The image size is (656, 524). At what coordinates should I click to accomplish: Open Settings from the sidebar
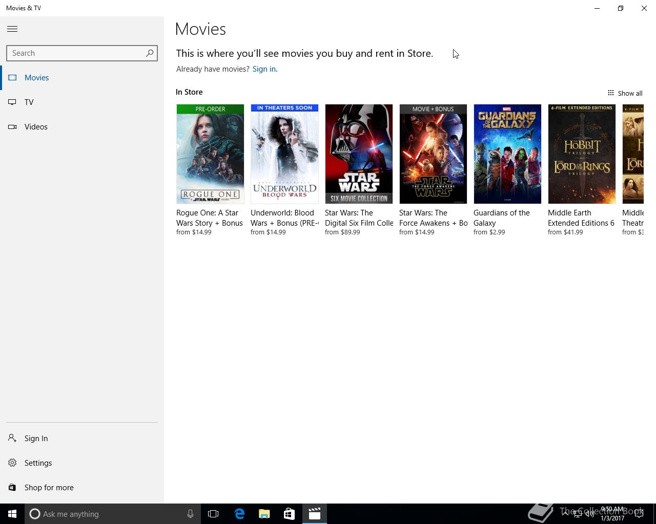point(82,463)
